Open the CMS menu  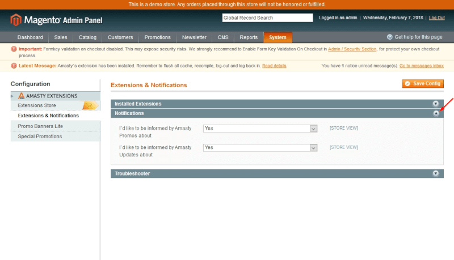(223, 37)
